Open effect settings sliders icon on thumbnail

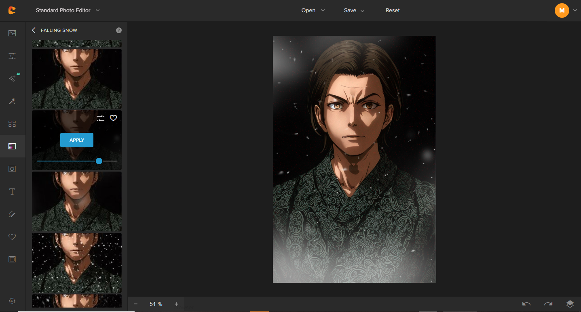(x=101, y=118)
